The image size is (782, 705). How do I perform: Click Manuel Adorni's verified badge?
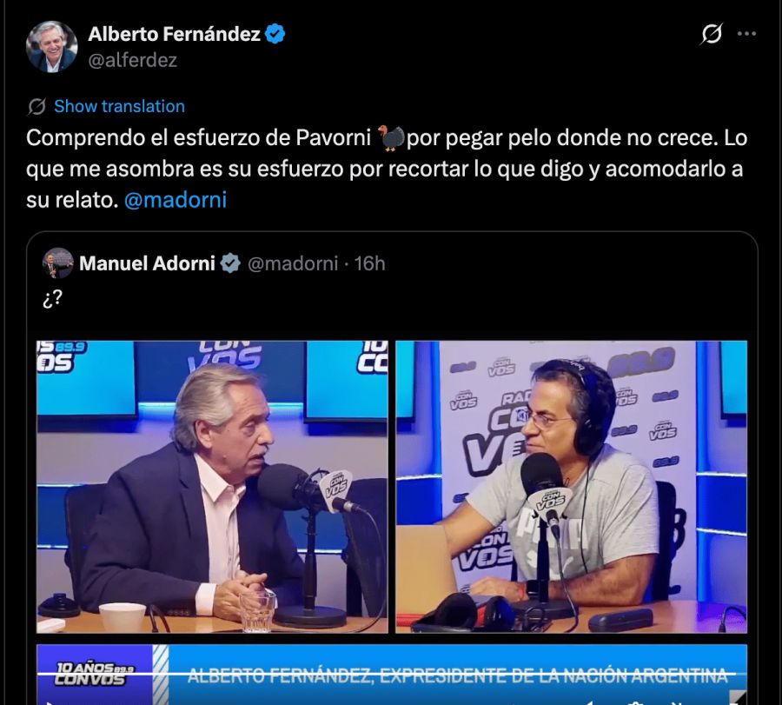pyautogui.click(x=230, y=263)
